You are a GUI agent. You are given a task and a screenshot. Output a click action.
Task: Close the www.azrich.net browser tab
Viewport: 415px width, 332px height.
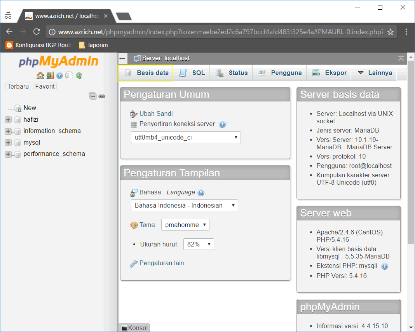tap(106, 16)
